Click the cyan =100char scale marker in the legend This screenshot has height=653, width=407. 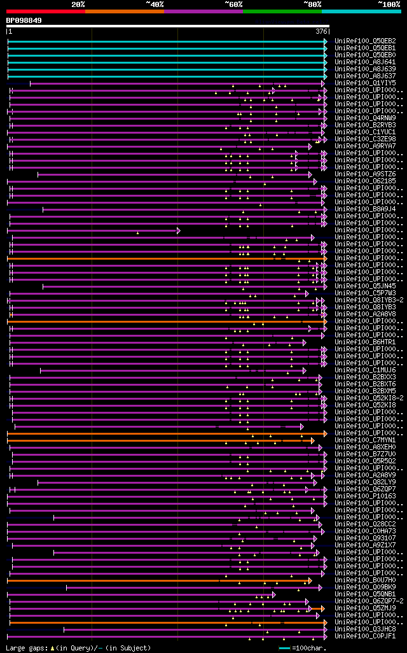click(284, 649)
